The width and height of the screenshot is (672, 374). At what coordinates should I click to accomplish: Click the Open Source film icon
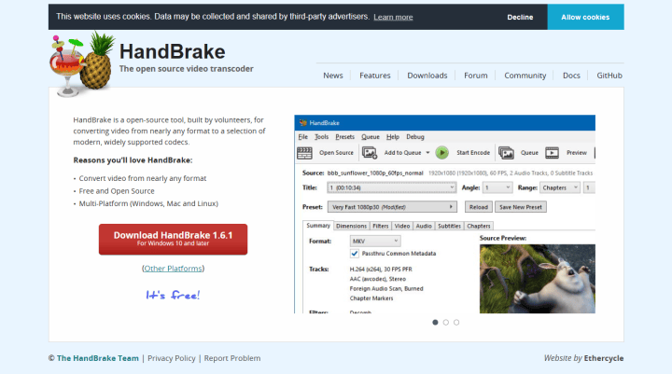pos(304,152)
